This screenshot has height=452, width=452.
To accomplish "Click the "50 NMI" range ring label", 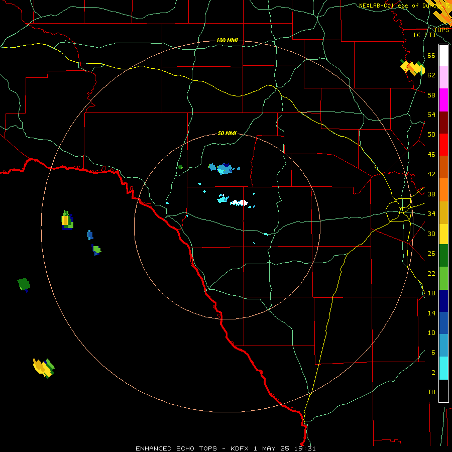I will pyautogui.click(x=227, y=133).
